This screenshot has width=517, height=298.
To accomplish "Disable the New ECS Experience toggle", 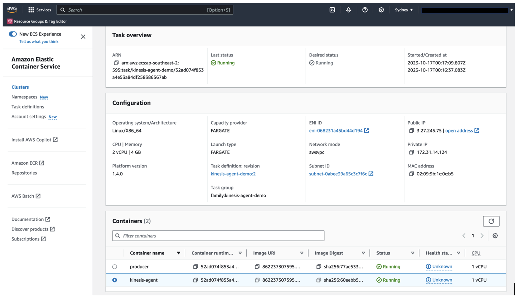I will pos(13,34).
